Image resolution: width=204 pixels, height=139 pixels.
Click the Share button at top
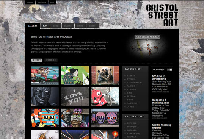pos(30,2)
